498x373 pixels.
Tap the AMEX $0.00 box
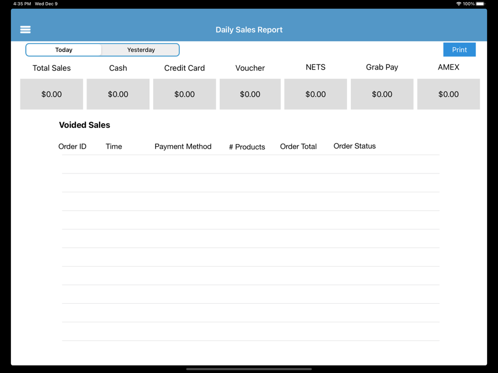pos(448,94)
